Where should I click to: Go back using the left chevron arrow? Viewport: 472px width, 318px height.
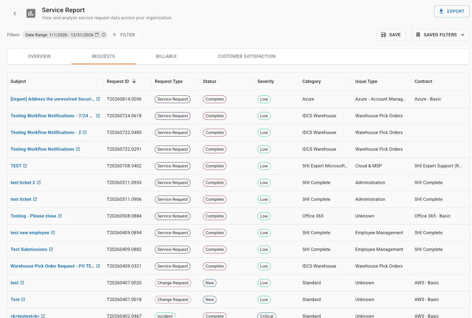[x=15, y=13]
